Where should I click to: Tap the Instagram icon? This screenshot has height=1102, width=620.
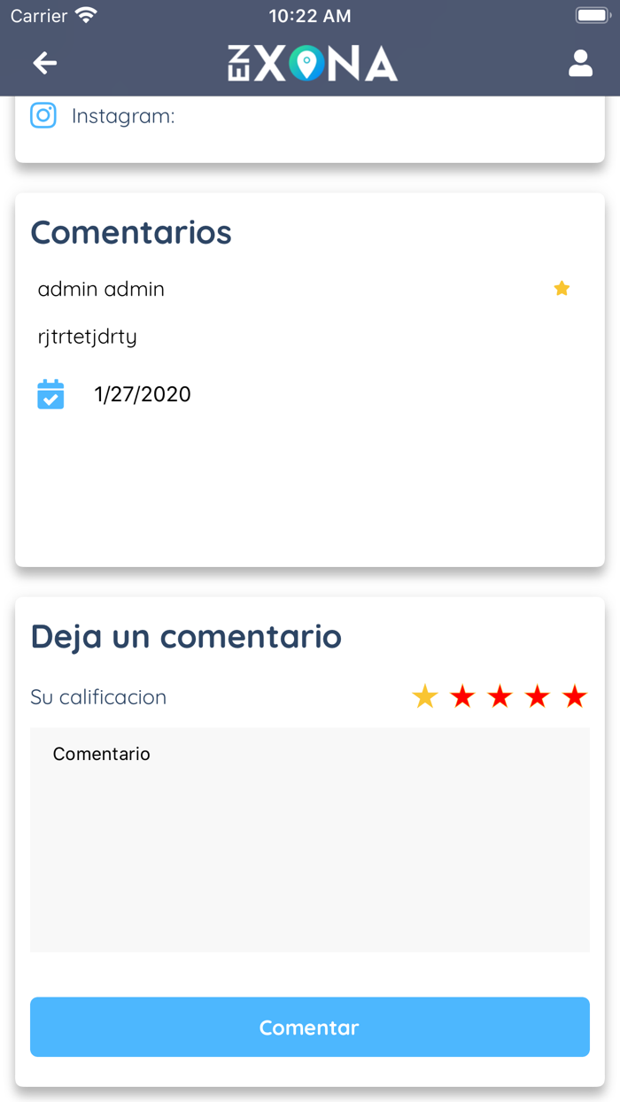click(x=43, y=116)
